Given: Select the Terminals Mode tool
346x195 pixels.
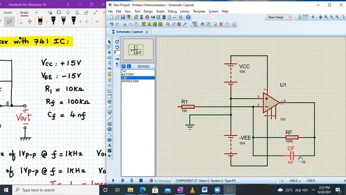Looking at the screenshot, I should [x=109, y=80].
